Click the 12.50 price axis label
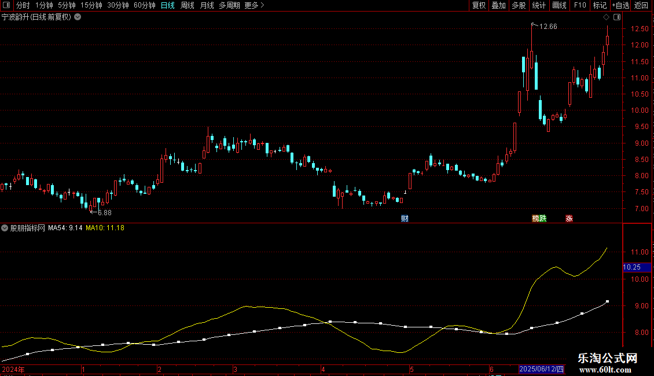654x376 pixels. tap(640, 29)
